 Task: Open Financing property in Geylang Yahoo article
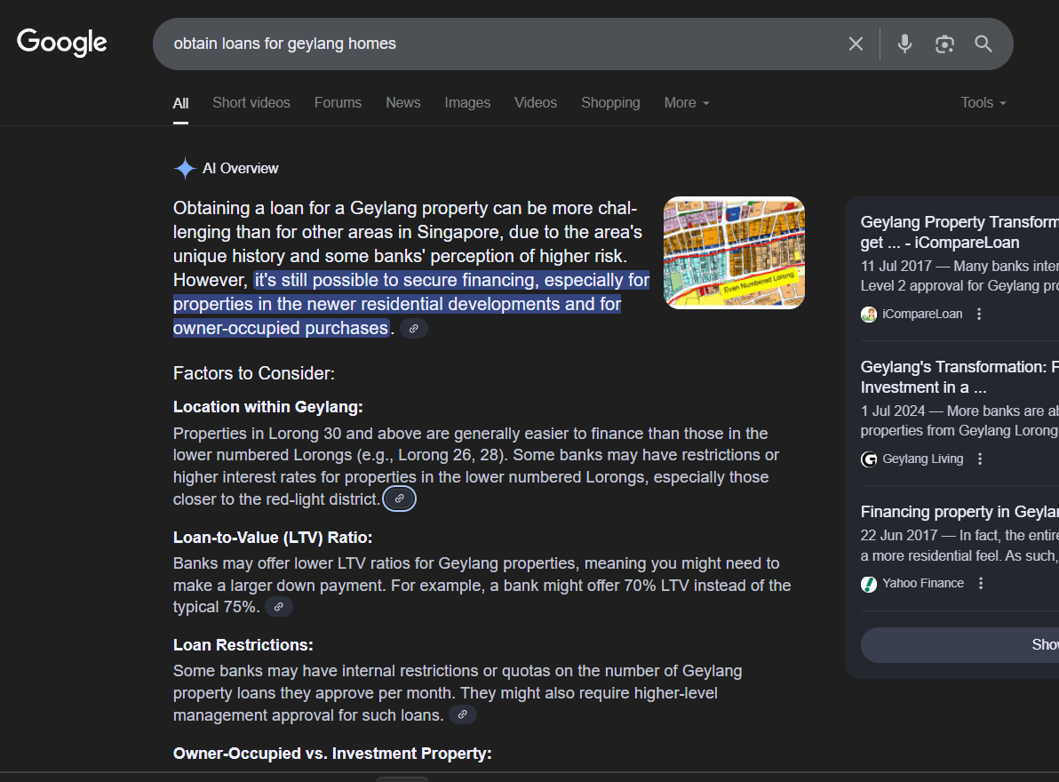(959, 512)
